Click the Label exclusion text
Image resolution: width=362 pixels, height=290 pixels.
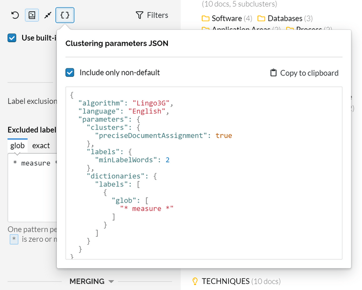32,101
